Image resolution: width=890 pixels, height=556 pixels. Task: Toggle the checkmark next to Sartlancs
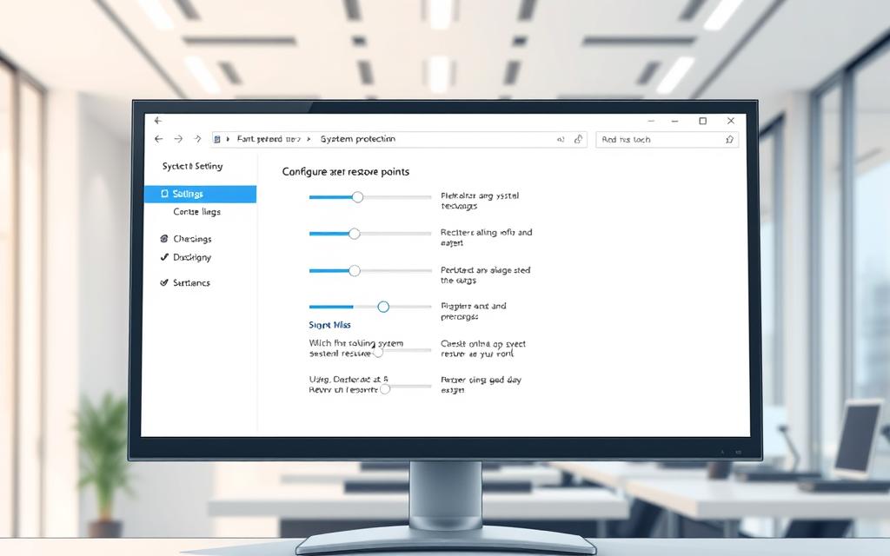pos(164,283)
